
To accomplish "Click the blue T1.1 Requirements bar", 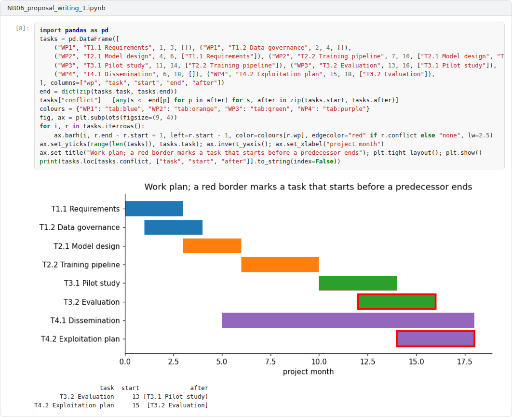I will point(154,209).
